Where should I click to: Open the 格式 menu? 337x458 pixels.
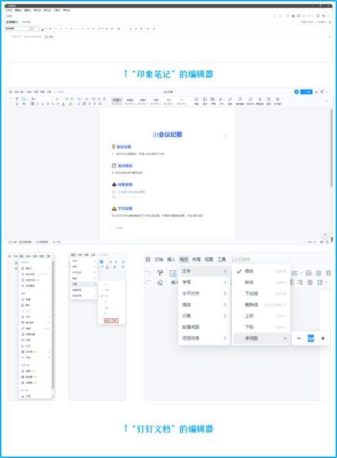183,260
